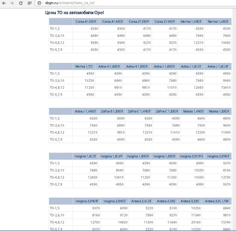Select the Insignia 2,0NET column header
The width and height of the screenshot is (236, 231).
click(x=218, y=156)
